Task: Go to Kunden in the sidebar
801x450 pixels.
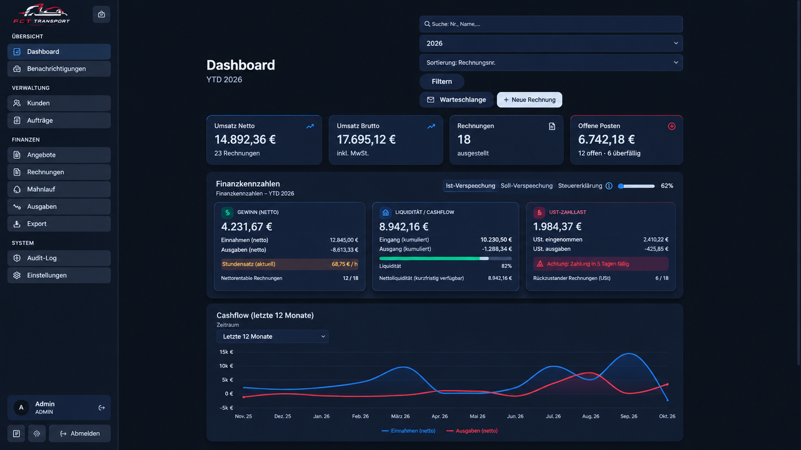Action: click(59, 103)
